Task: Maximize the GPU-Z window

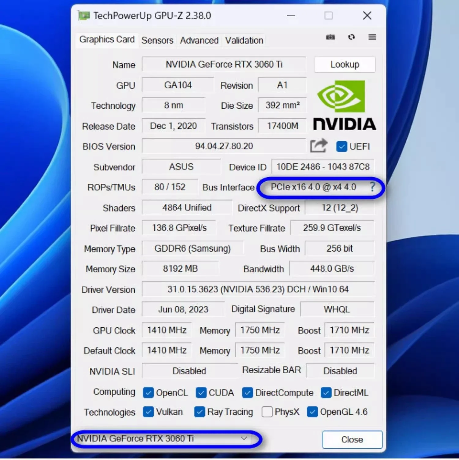Action: (328, 16)
